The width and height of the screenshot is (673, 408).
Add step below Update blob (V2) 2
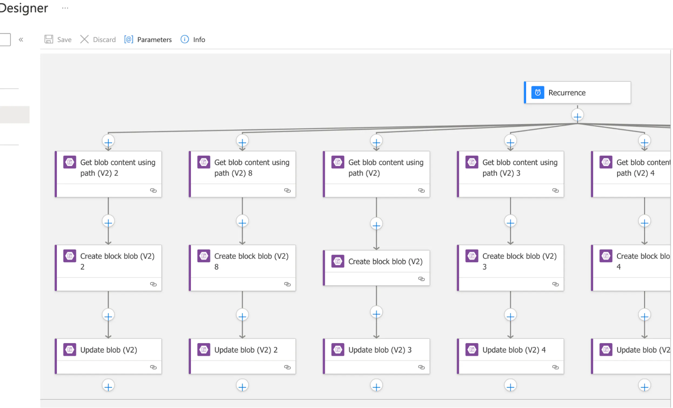coord(242,386)
